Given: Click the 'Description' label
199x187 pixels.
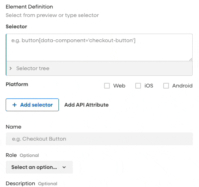Looking at the screenshot, I should pos(21,183).
